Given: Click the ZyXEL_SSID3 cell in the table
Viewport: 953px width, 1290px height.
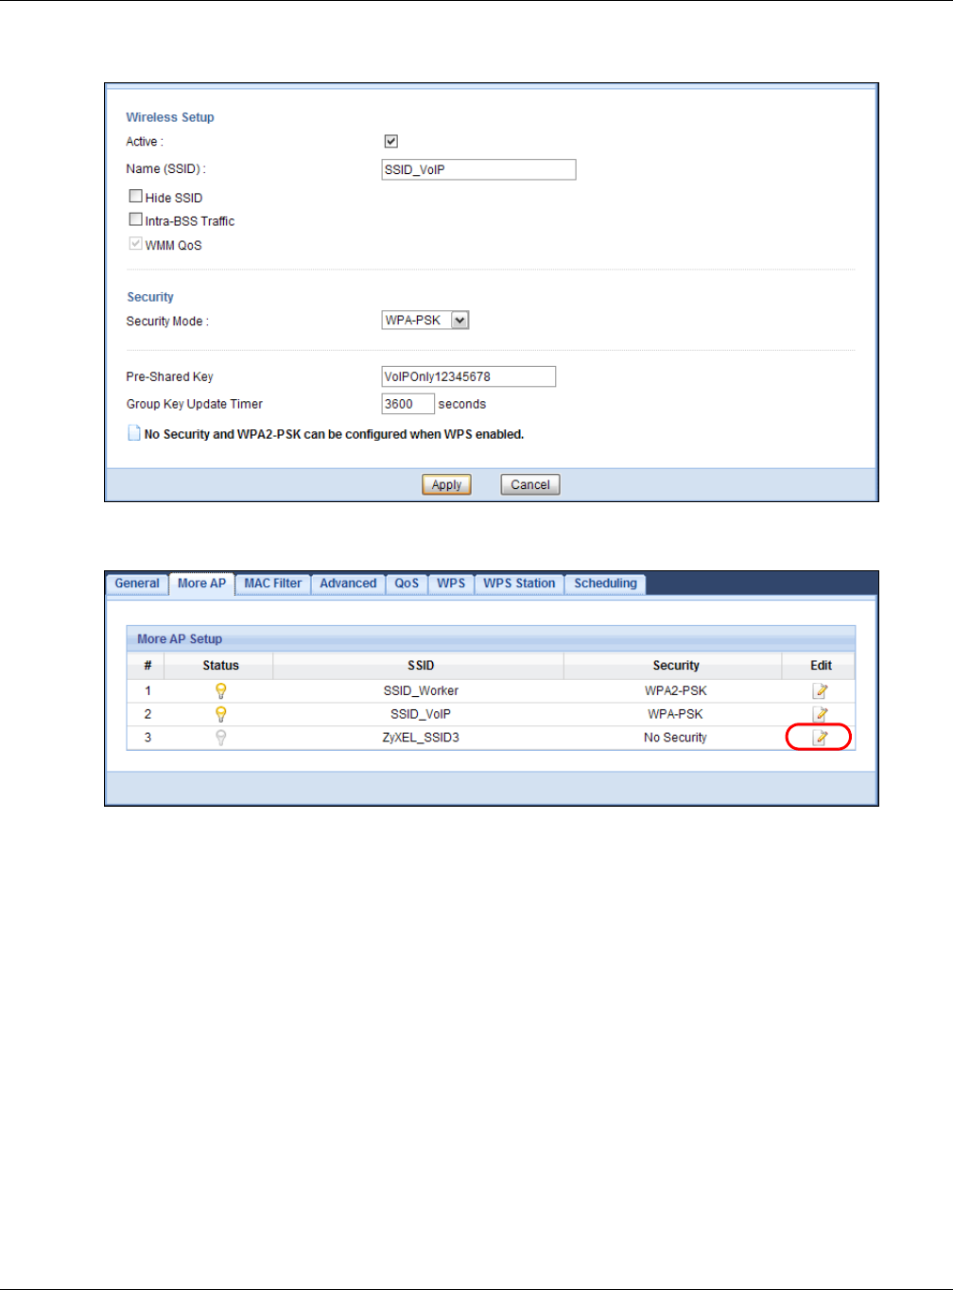Looking at the screenshot, I should tap(421, 737).
